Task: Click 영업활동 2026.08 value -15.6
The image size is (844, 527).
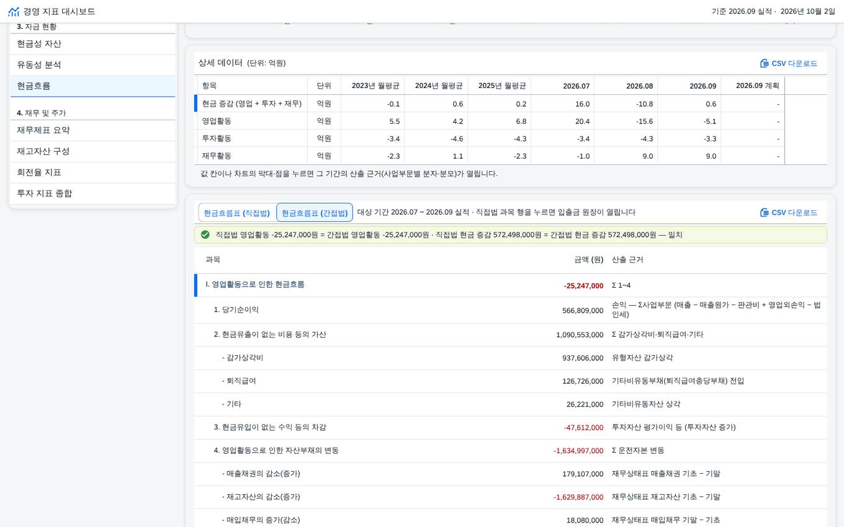Action: pos(626,121)
